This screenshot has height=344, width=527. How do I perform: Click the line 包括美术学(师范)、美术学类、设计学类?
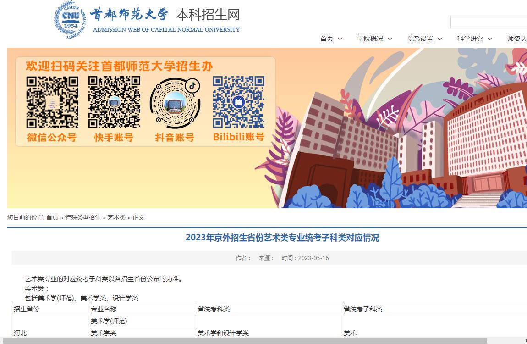point(81,298)
